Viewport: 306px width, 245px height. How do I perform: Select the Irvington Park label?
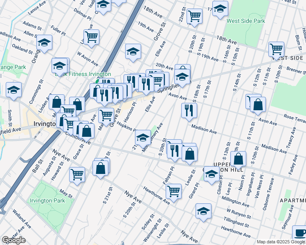point(47,200)
